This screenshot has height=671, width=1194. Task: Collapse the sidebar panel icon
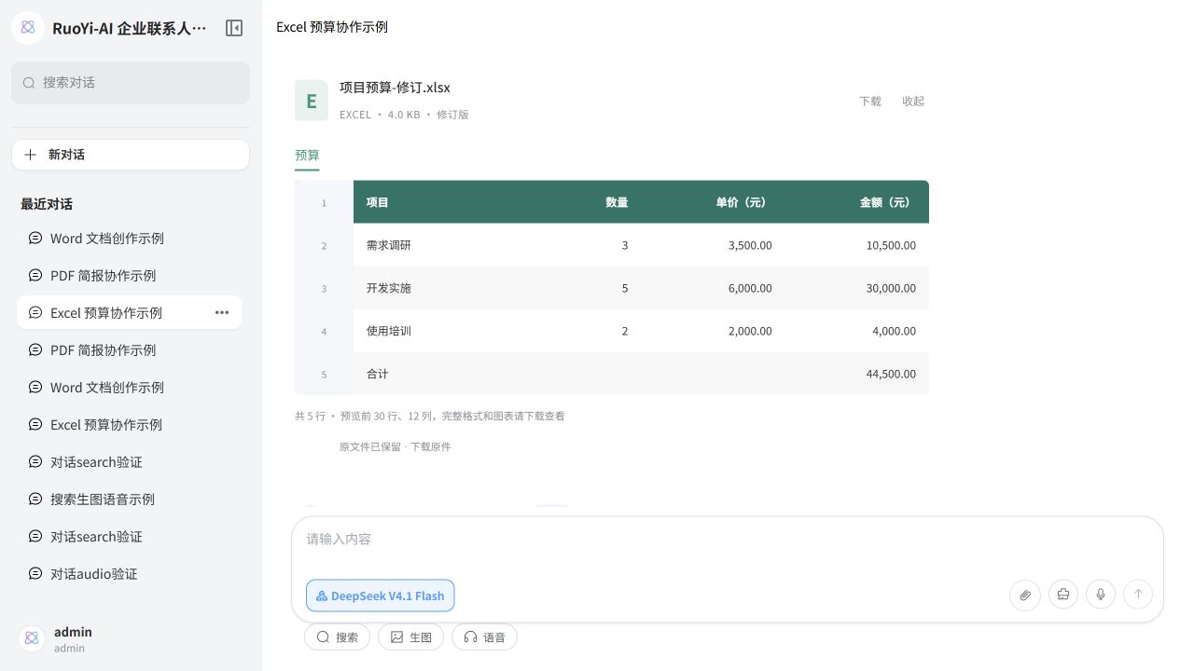[x=234, y=28]
